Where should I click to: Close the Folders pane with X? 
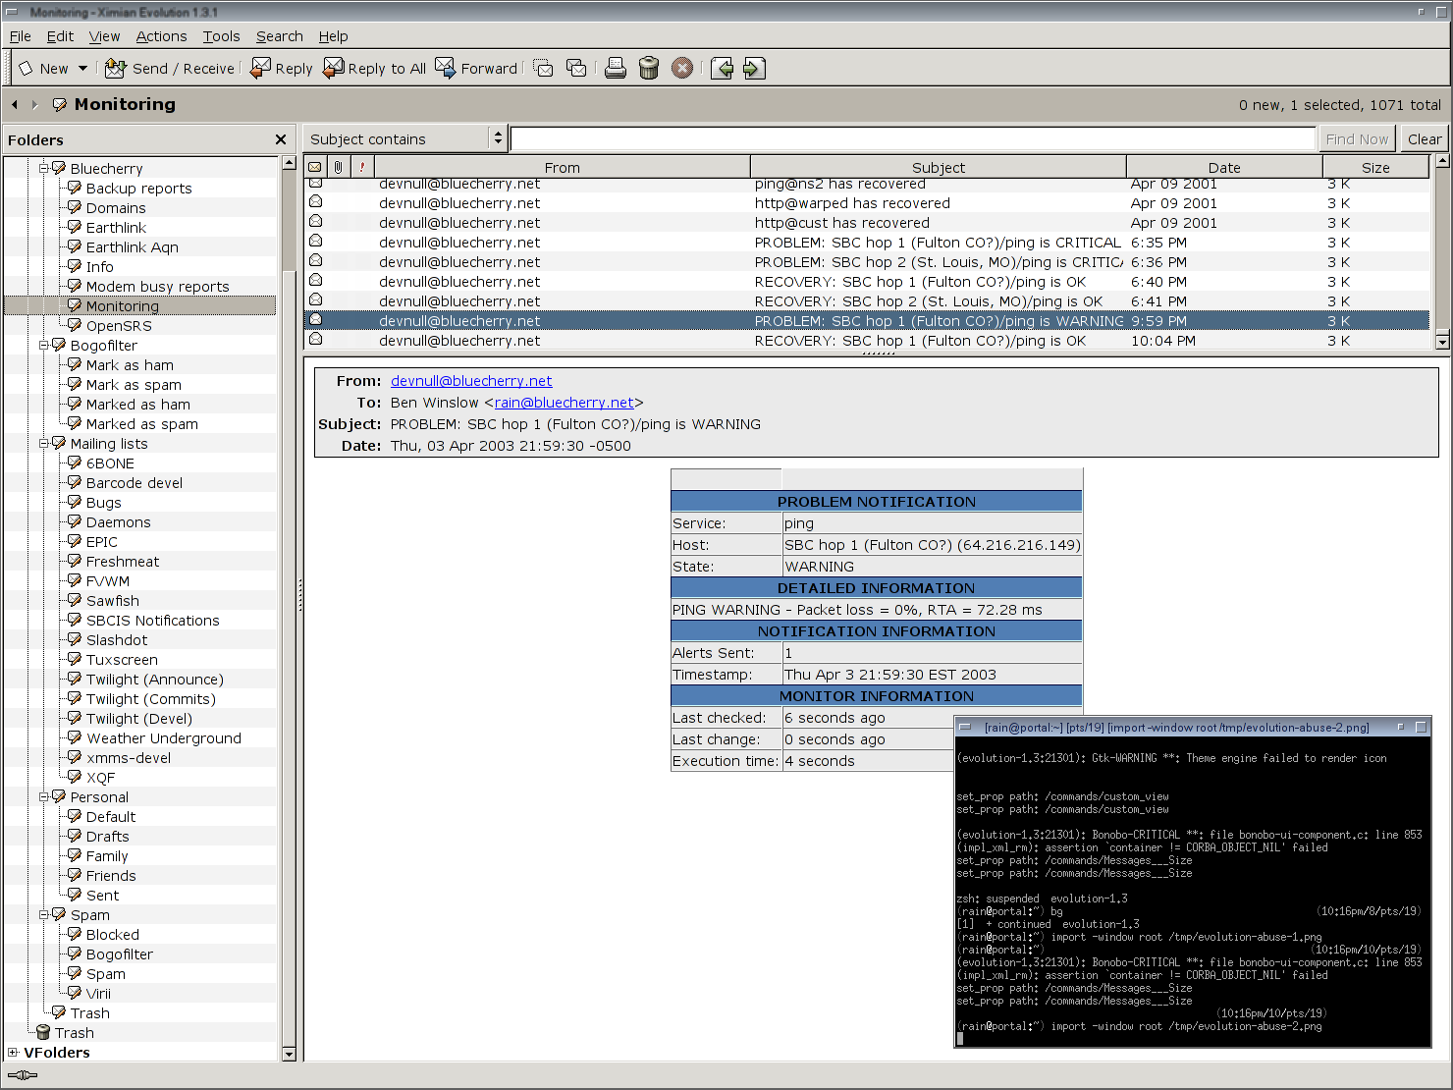coord(281,139)
